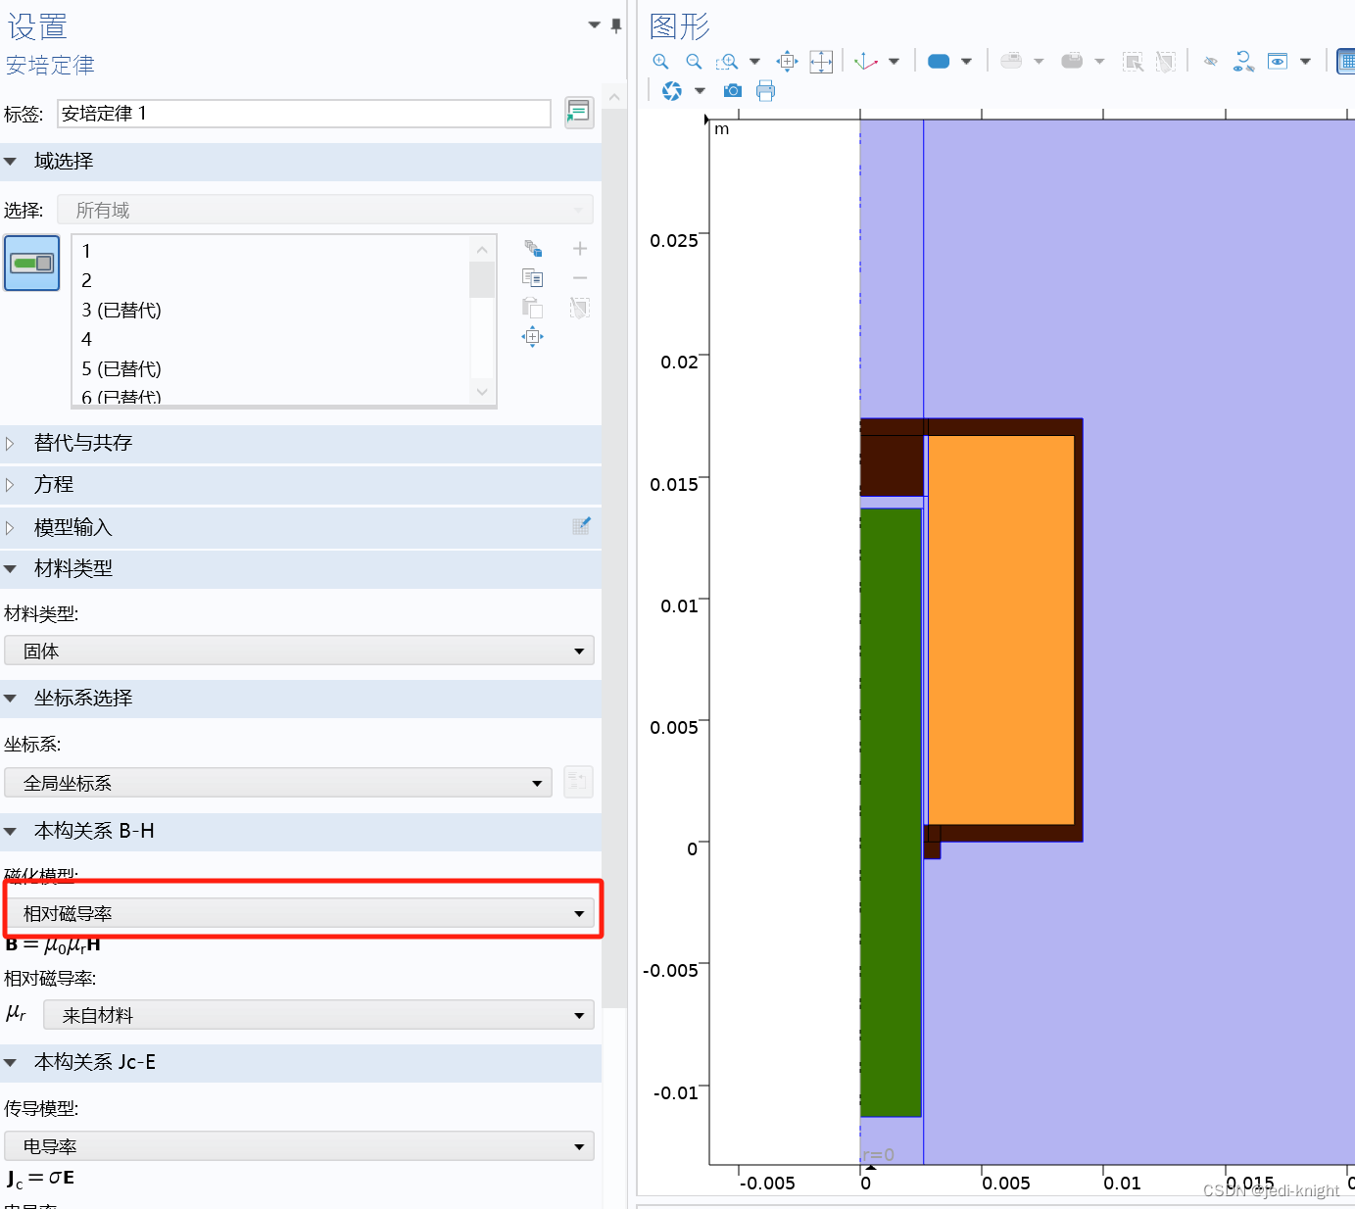Click the minus remove-from-selection icon
The height and width of the screenshot is (1209, 1355).
coord(580,278)
